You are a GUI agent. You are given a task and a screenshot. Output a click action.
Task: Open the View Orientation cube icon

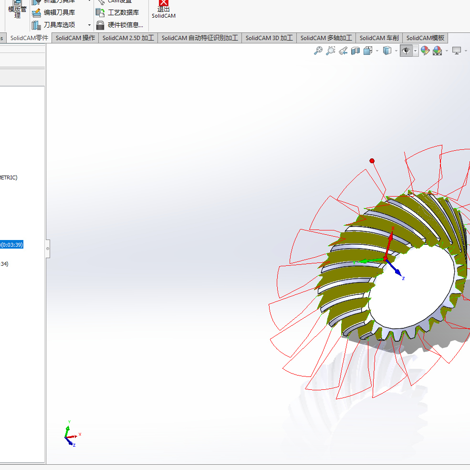(368, 51)
